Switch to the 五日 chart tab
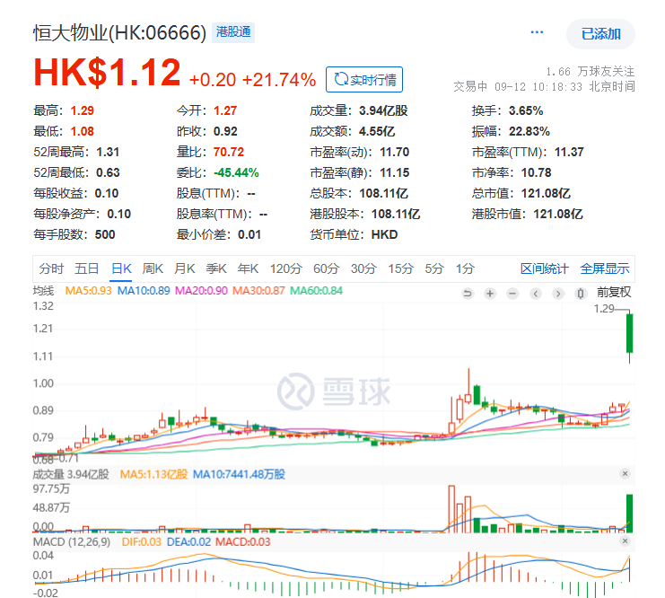This screenshot has width=665, height=598. pos(87,268)
